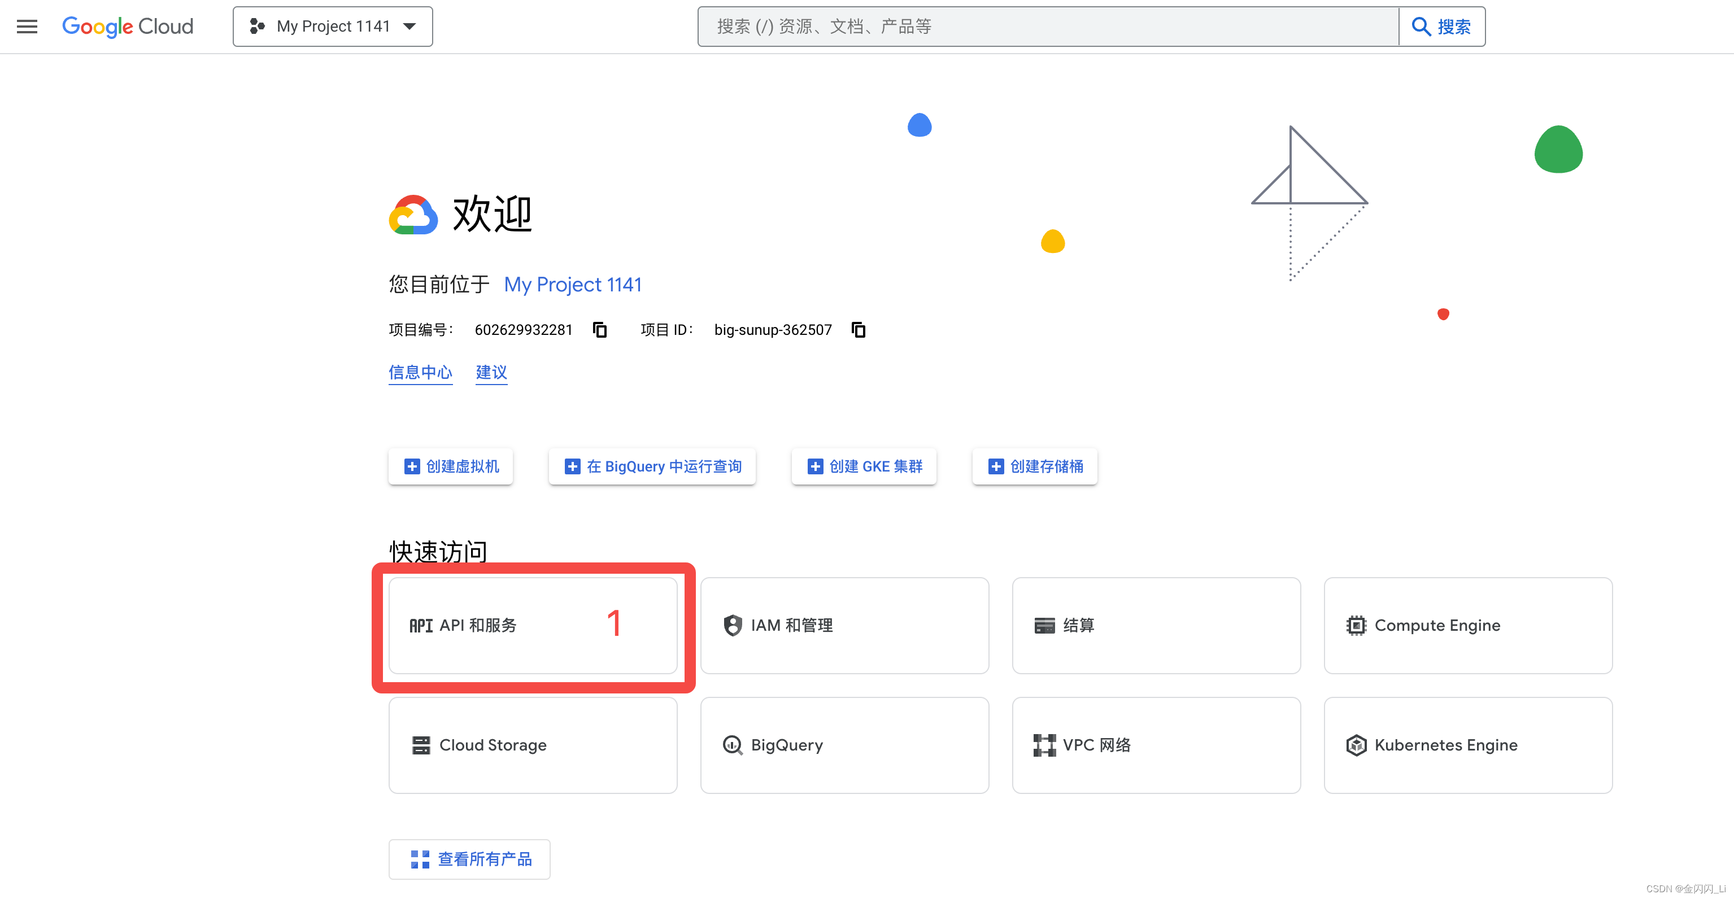Open the 结算 billing card
This screenshot has width=1734, height=899.
click(x=1156, y=625)
